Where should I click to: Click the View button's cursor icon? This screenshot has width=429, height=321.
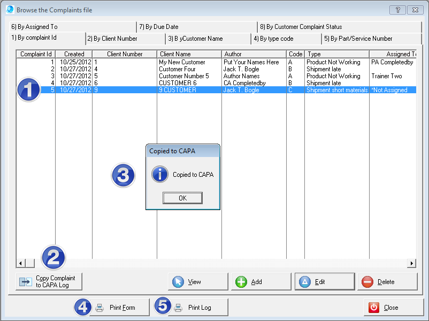point(178,282)
